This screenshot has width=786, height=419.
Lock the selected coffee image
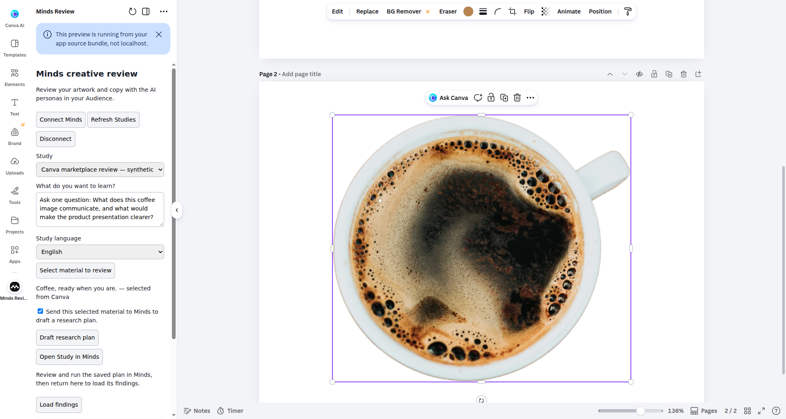pyautogui.click(x=491, y=97)
